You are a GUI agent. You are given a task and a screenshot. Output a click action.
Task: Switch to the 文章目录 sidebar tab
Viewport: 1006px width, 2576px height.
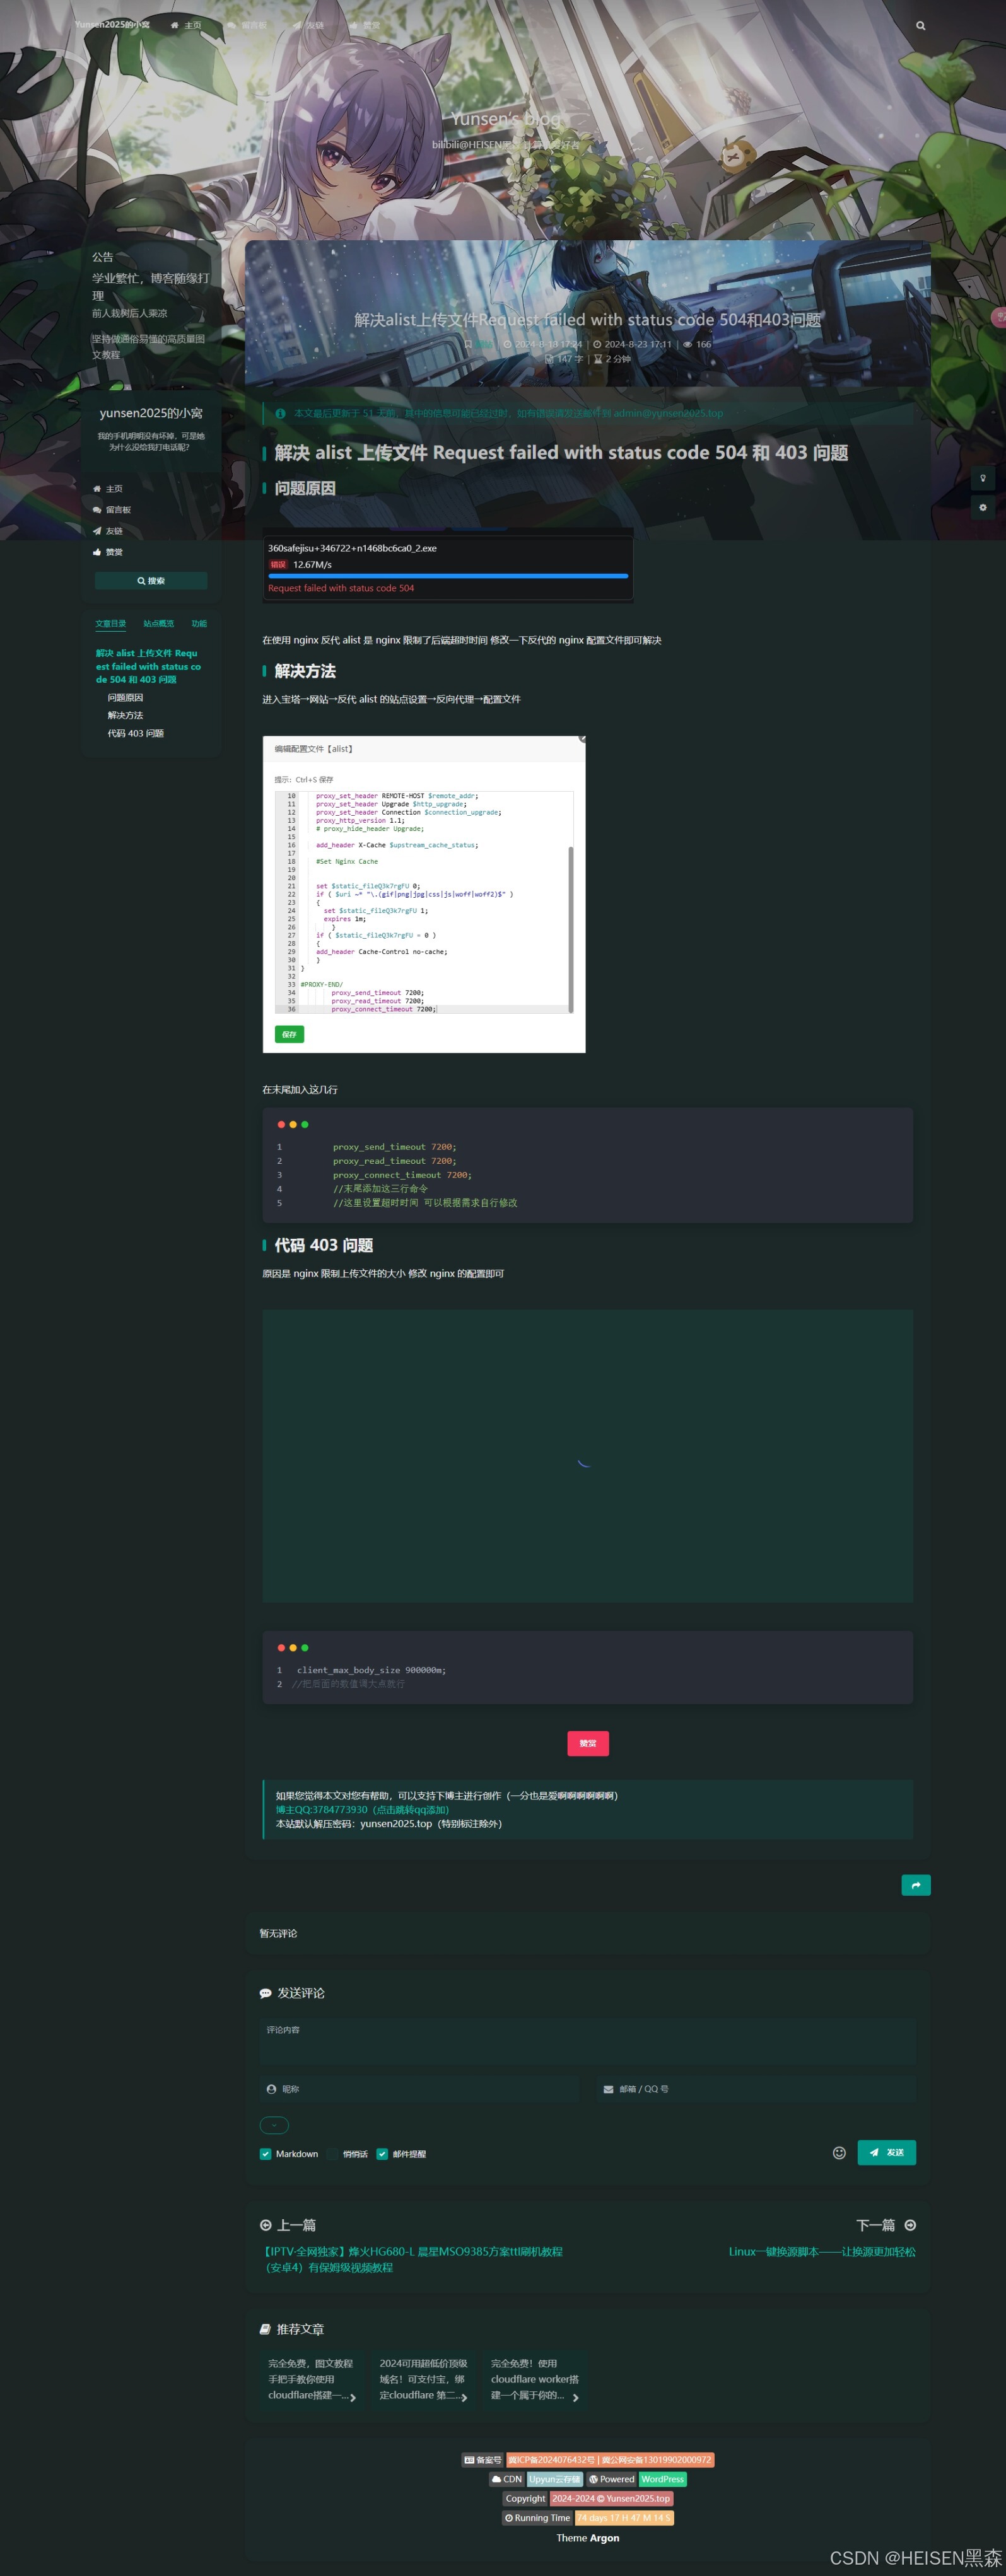point(111,624)
